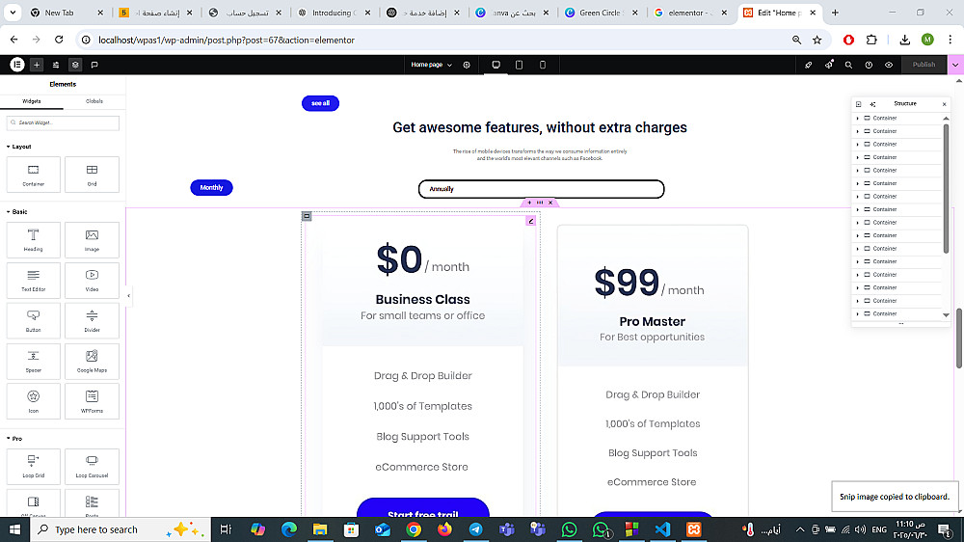Screen dimensions: 964x542
Task: Open the Elementor logo menu
Action: click(x=16, y=65)
